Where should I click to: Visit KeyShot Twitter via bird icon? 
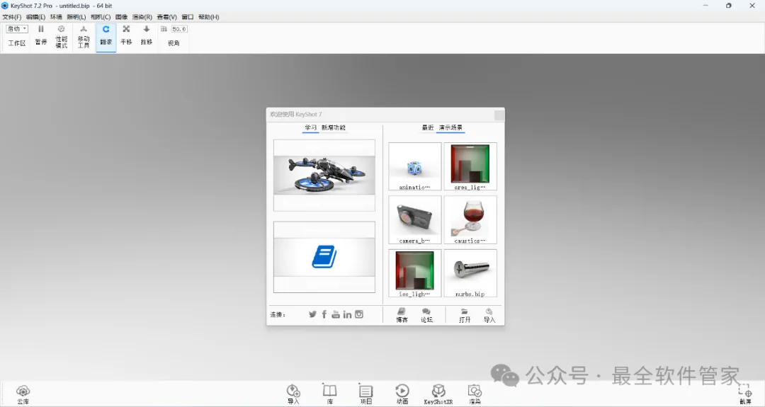tap(313, 314)
